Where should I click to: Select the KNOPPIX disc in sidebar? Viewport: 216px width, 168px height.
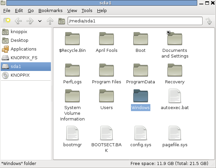(26, 75)
